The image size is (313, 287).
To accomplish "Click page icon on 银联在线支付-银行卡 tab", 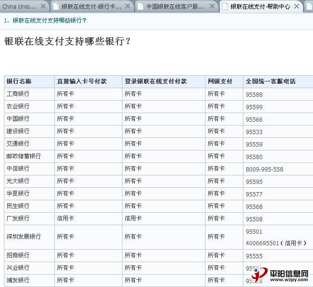I will [x=56, y=6].
